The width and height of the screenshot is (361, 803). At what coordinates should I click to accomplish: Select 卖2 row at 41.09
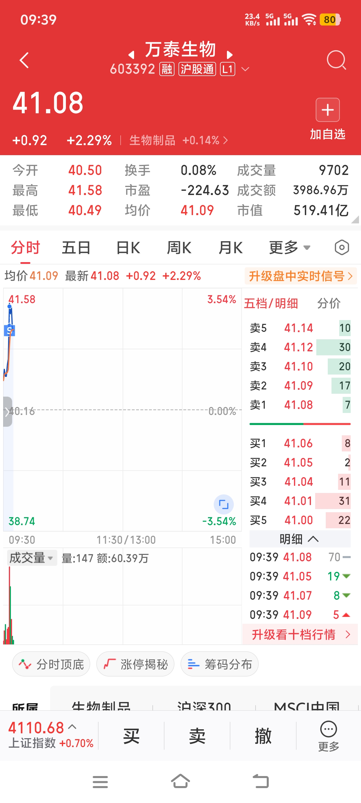(x=300, y=386)
